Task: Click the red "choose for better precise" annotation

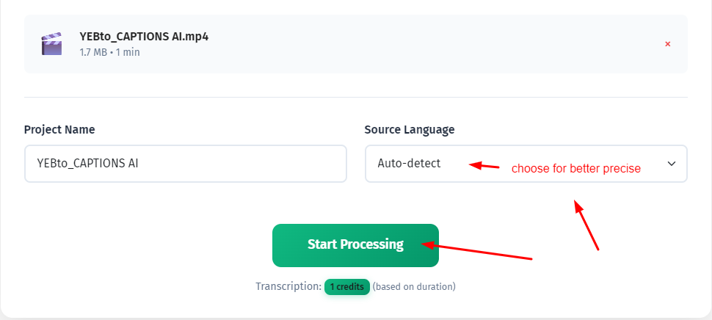Action: (x=576, y=169)
